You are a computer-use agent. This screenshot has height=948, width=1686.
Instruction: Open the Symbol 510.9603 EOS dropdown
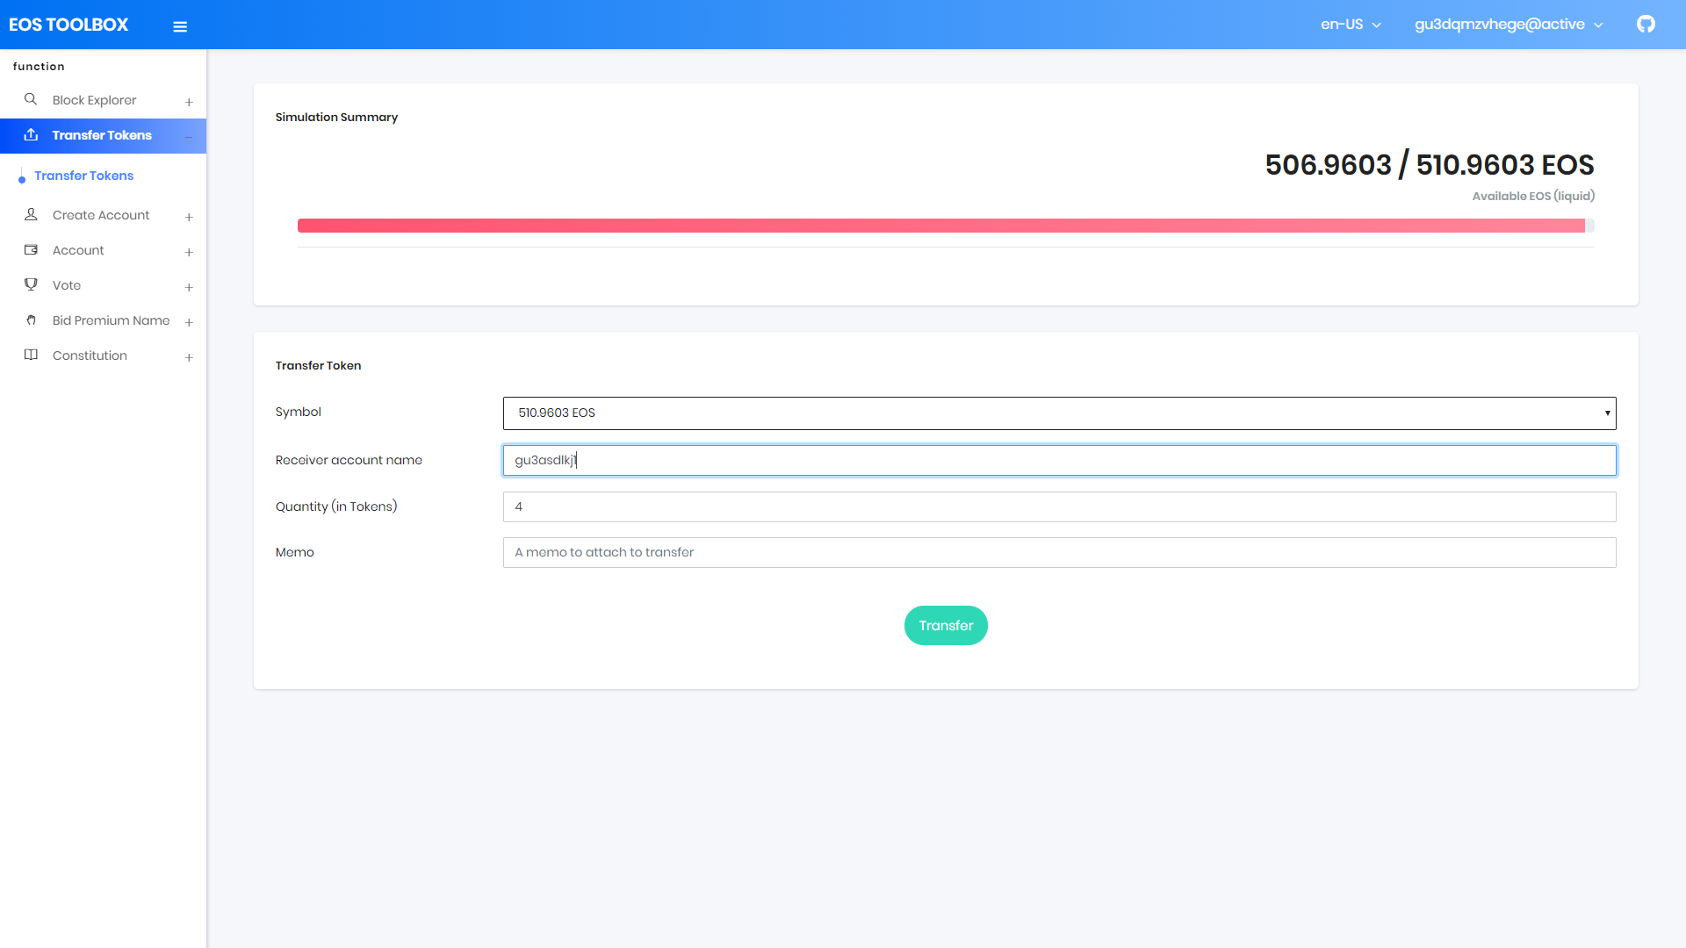1059,413
